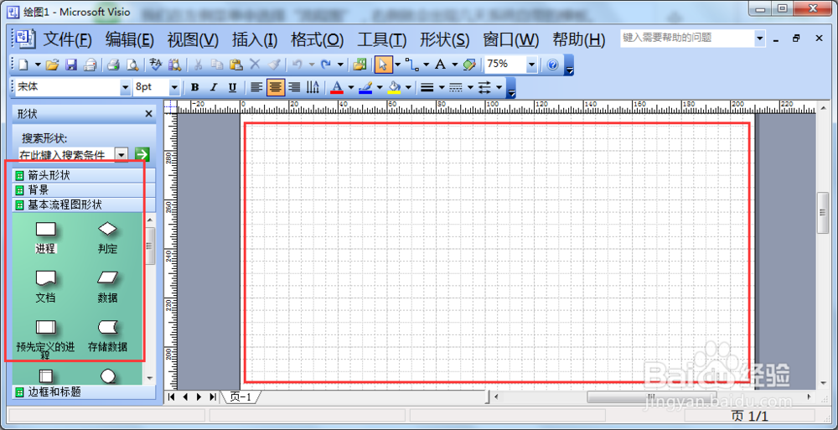The height and width of the screenshot is (430, 838).
Task: Open the New drawing dropdown arrow
Action: (38, 65)
